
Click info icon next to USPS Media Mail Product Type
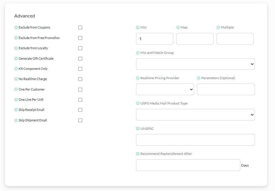tap(138, 103)
